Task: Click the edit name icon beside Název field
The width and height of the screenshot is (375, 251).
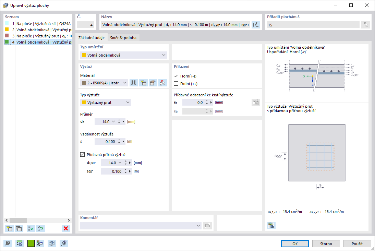Action: click(256, 25)
